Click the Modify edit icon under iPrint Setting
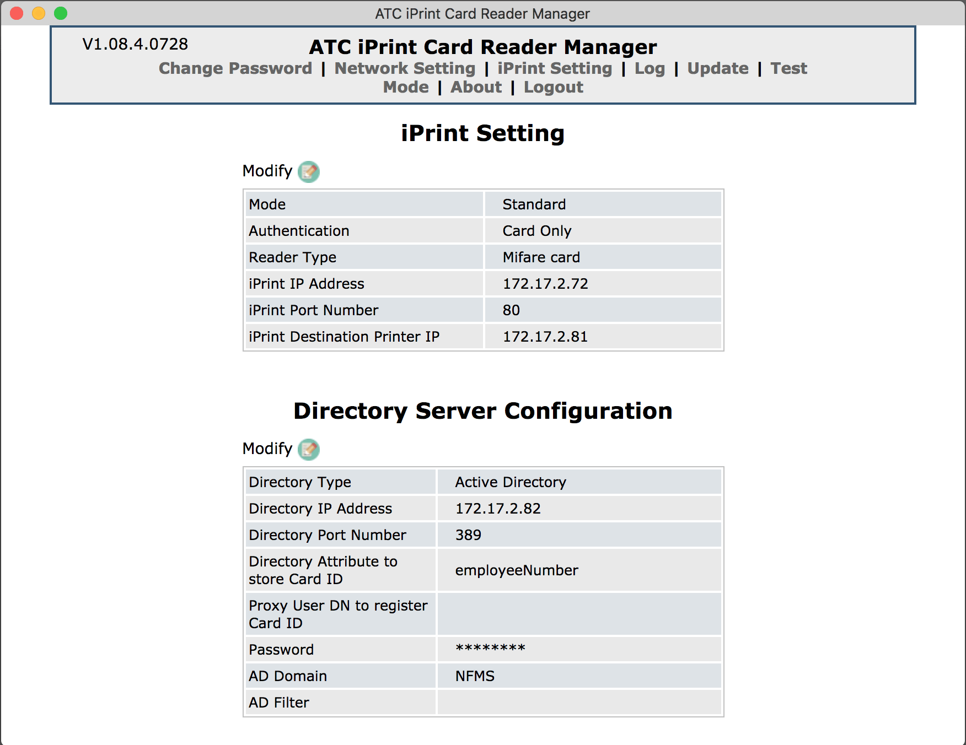Image resolution: width=966 pixels, height=745 pixels. point(309,171)
